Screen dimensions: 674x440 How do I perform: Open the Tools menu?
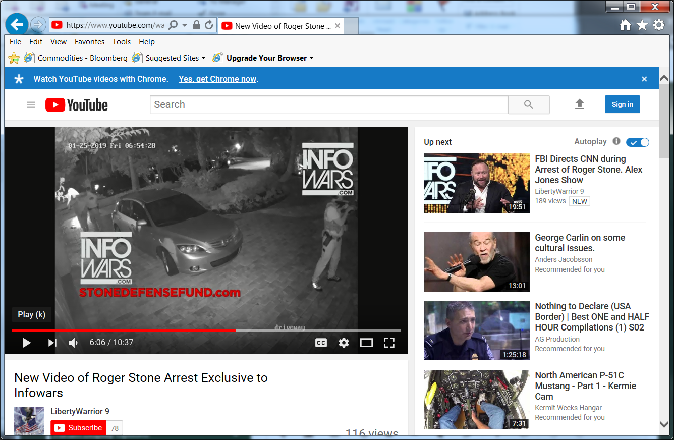tap(121, 42)
